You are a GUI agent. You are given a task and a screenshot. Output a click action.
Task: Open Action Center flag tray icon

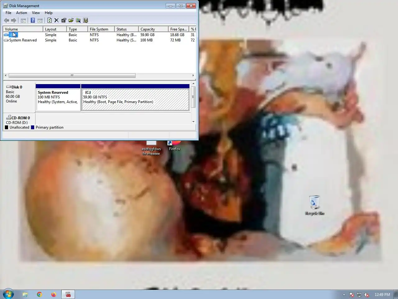(352, 295)
